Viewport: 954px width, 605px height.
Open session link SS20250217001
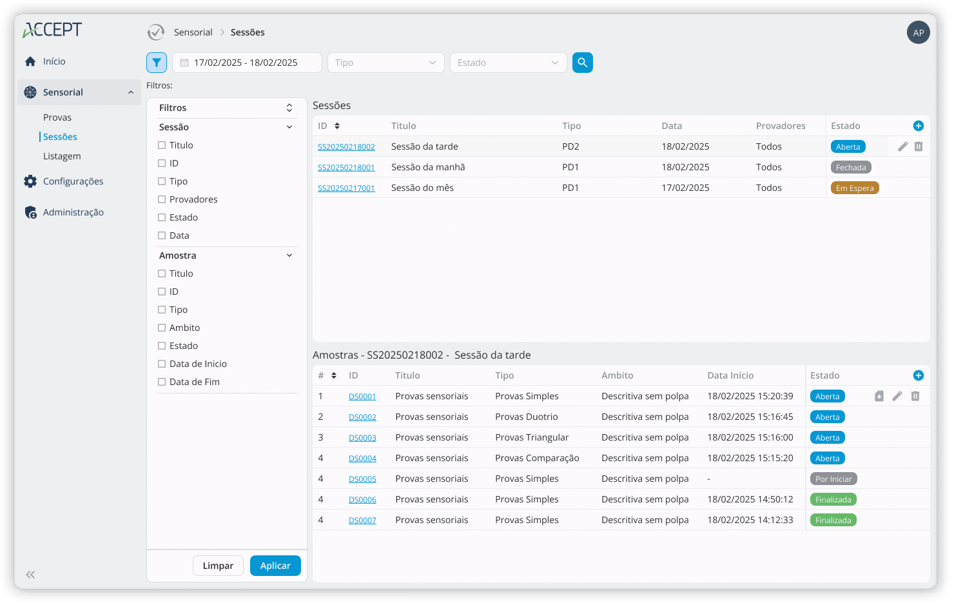click(x=346, y=188)
